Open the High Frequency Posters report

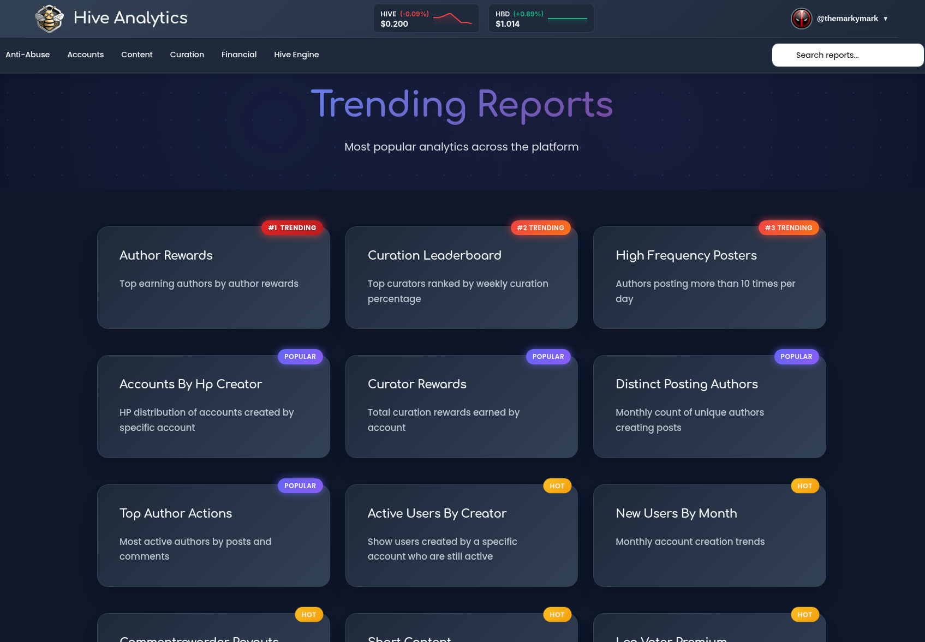[709, 278]
